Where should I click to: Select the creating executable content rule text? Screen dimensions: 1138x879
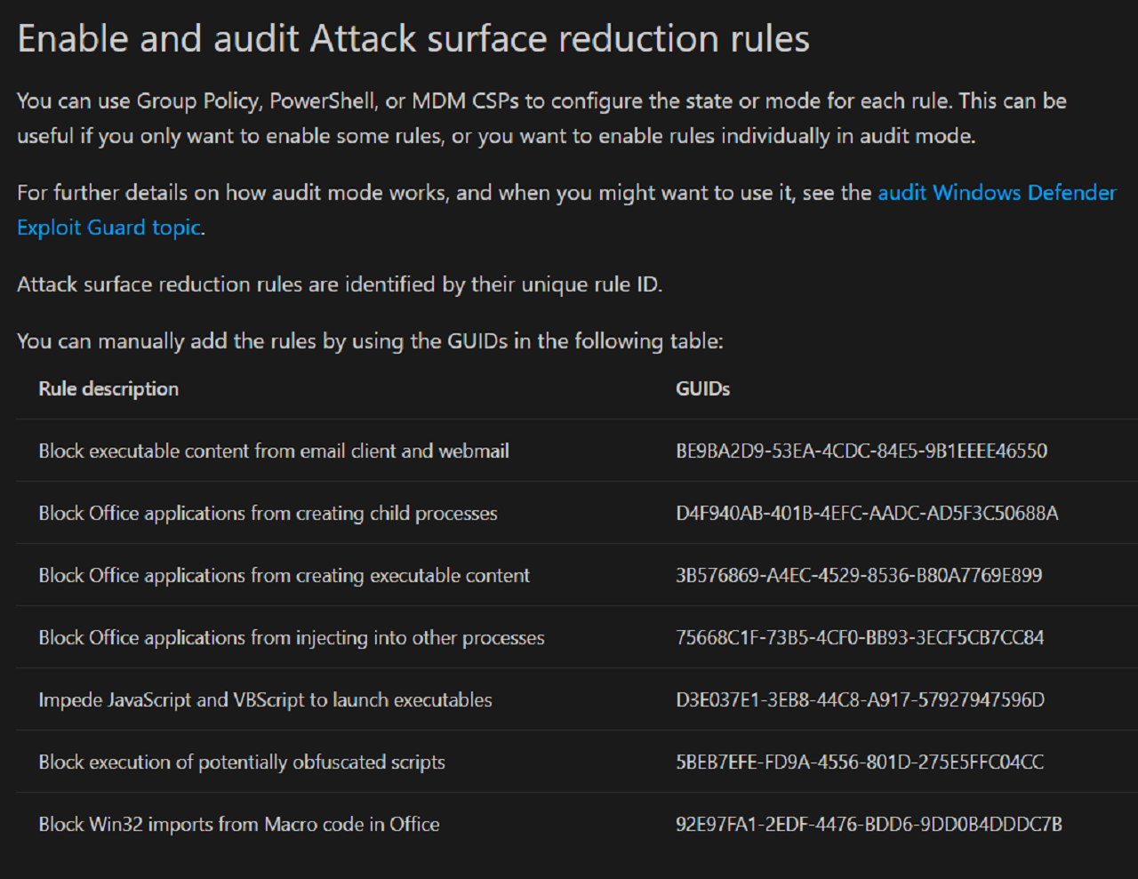(284, 575)
